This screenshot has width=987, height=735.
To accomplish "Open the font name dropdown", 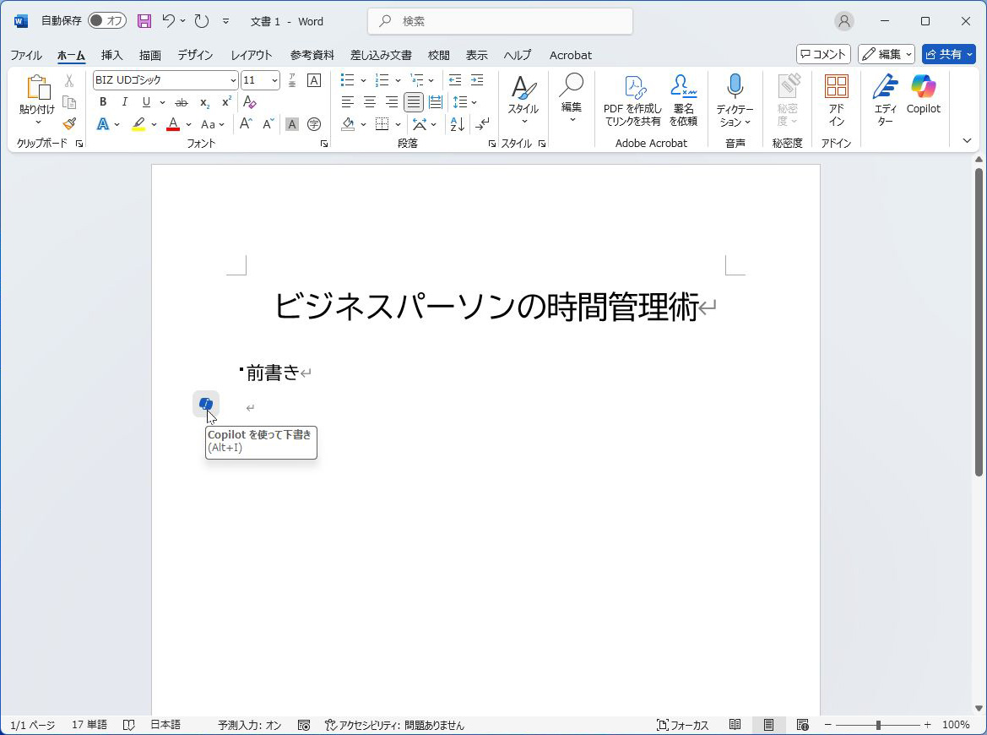I will click(x=233, y=80).
